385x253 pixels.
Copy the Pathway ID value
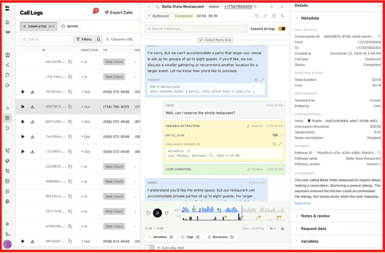pos(379,152)
